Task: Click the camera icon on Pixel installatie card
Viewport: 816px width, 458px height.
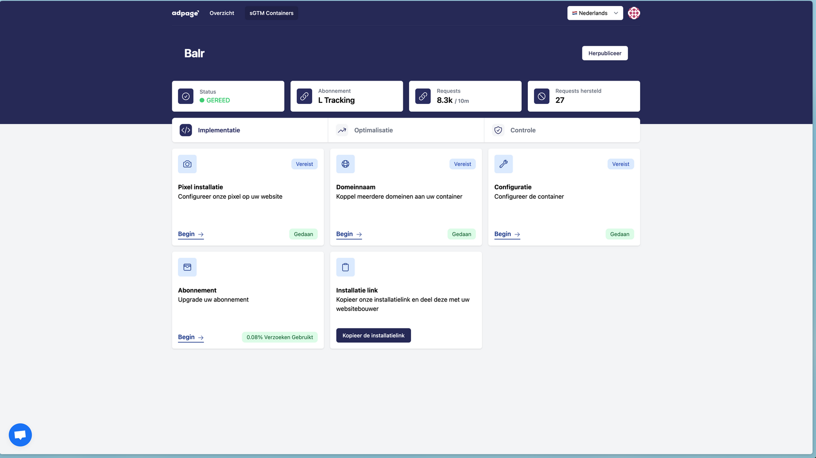Action: (187, 164)
